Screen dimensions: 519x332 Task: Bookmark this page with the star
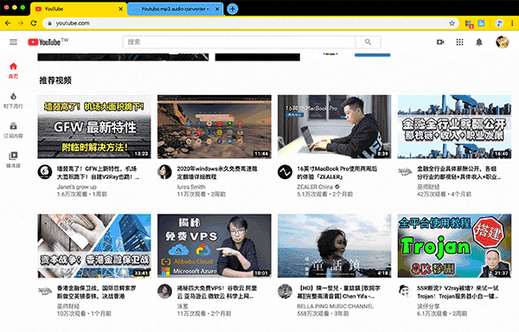[x=452, y=23]
